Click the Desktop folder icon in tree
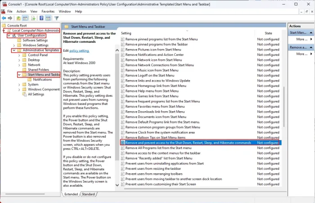Viewport: 315px width, 203px height. tap(24, 60)
